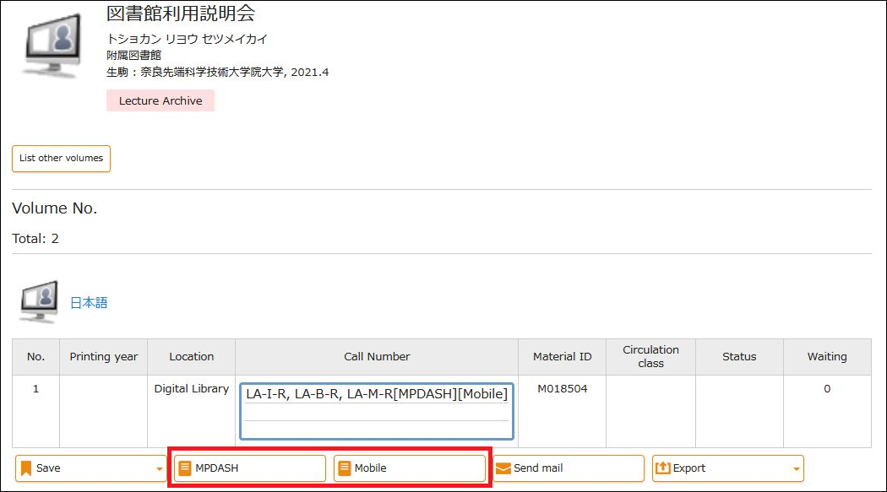Click the Volume No. heading
Image resolution: width=887 pixels, height=492 pixels.
[x=54, y=208]
